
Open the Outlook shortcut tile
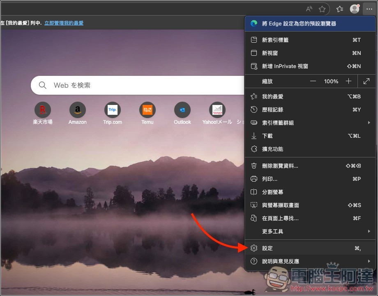pyautogui.click(x=182, y=113)
